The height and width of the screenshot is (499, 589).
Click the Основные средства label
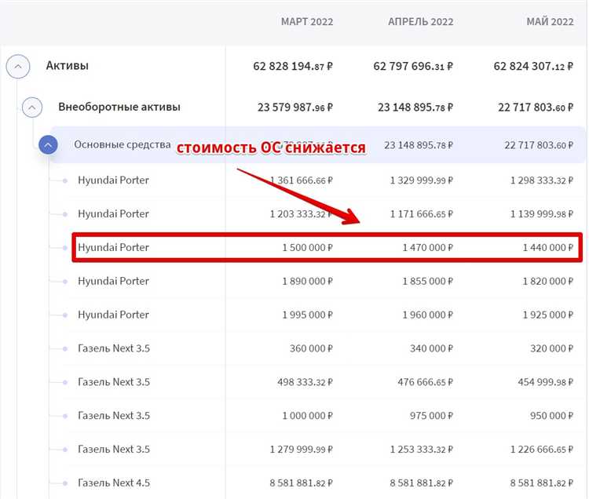coord(122,144)
